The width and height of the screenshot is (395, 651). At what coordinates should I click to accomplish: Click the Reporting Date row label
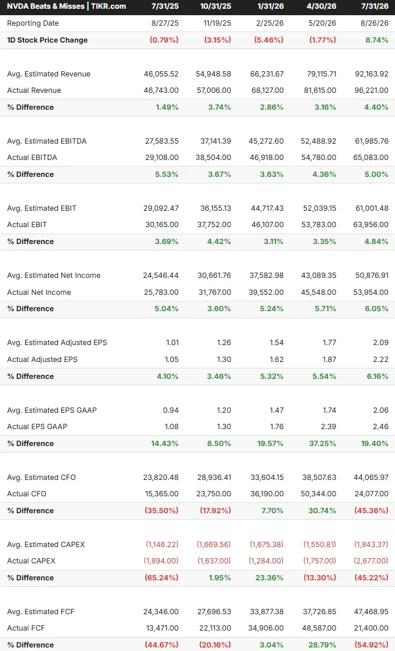tap(33, 23)
